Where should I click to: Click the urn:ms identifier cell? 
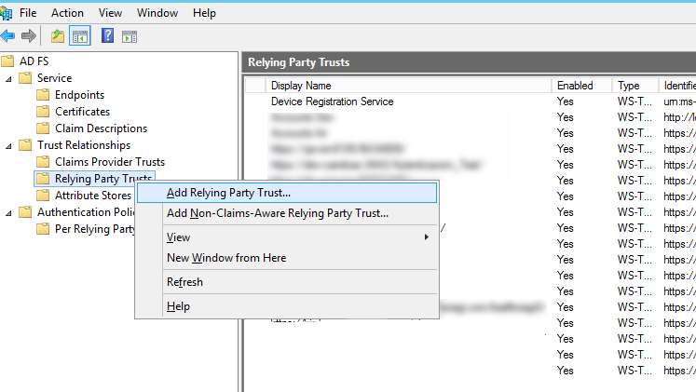679,101
